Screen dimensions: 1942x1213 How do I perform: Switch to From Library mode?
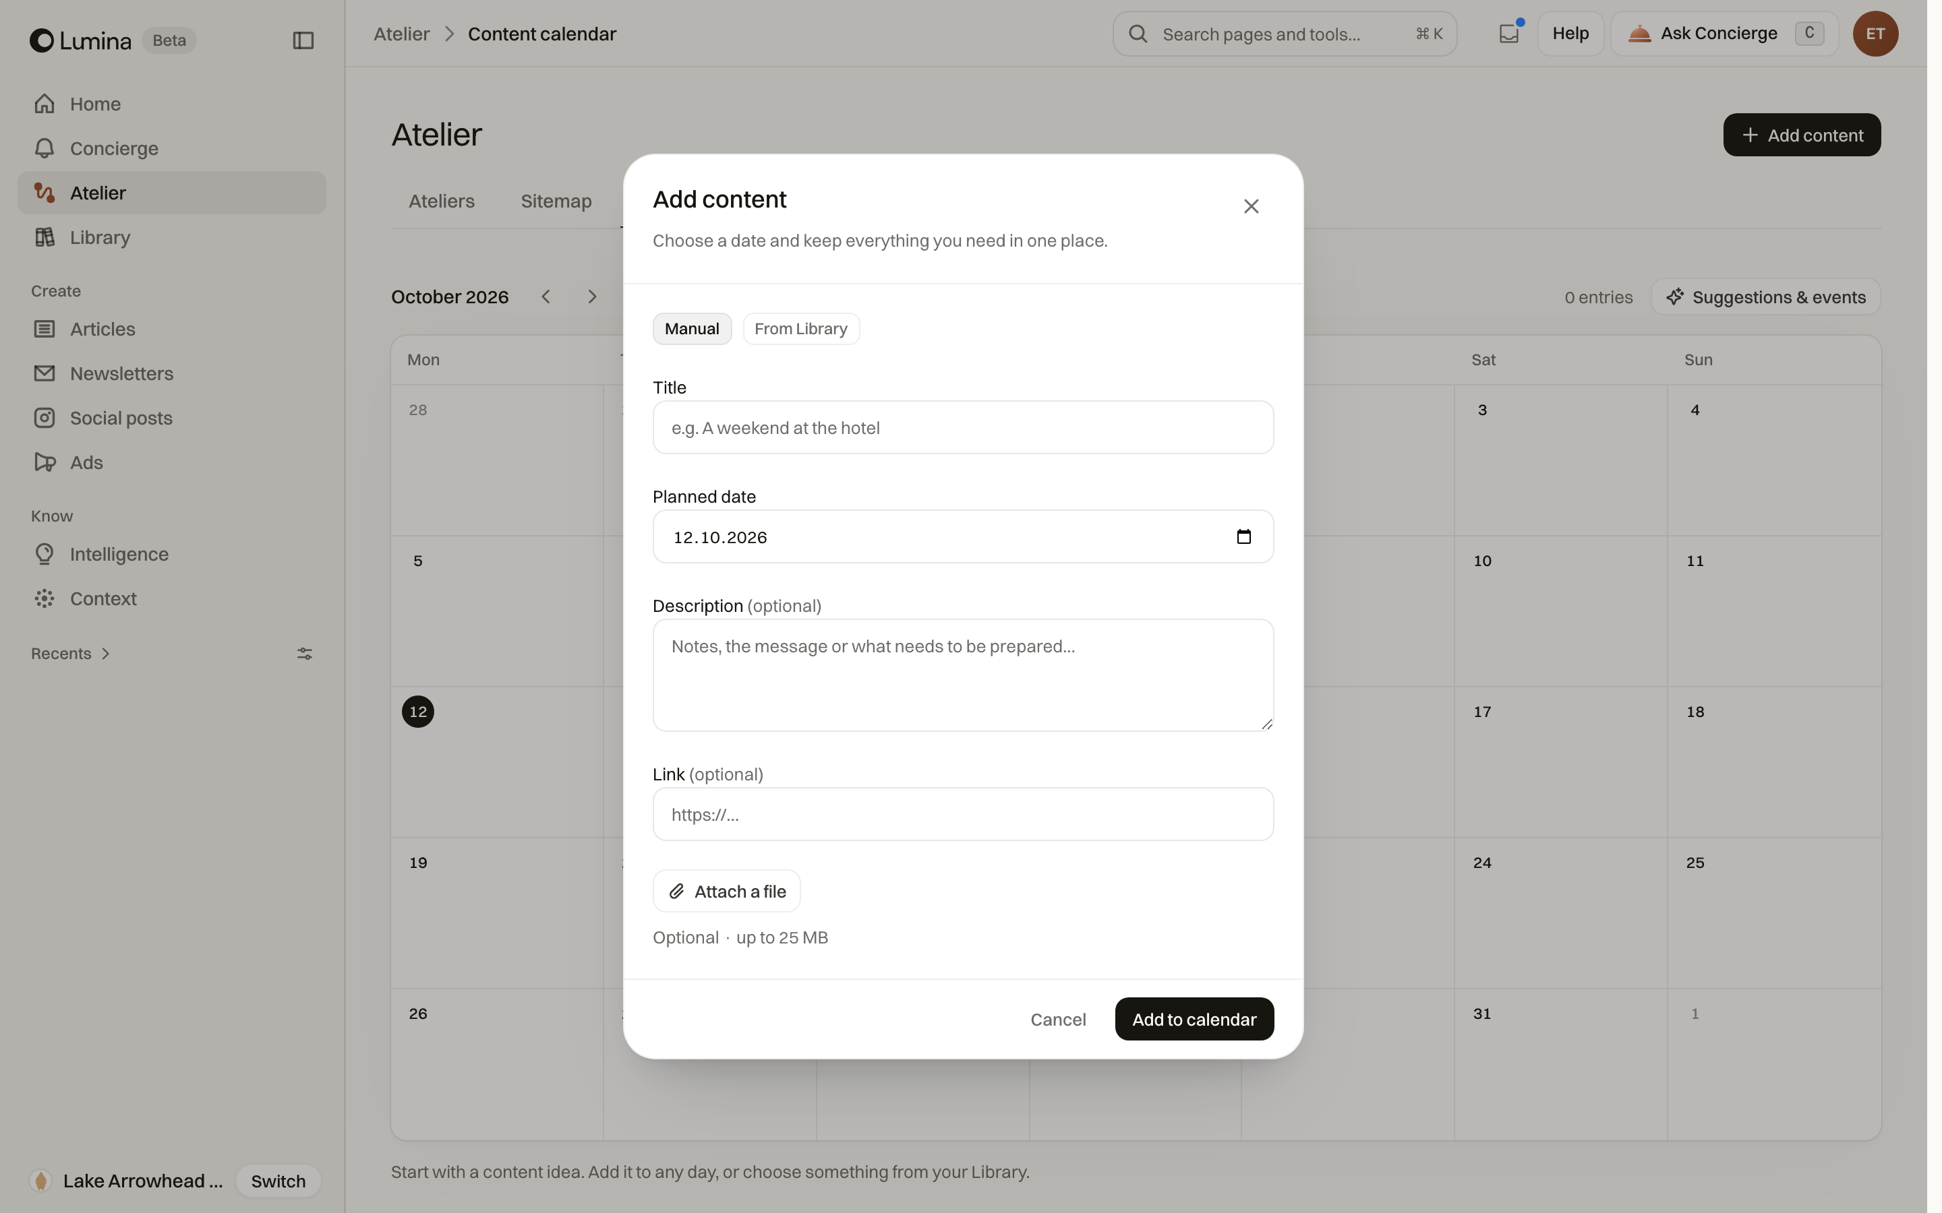[801, 329]
